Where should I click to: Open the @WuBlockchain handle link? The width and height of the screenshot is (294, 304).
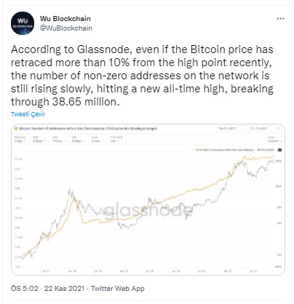point(66,28)
